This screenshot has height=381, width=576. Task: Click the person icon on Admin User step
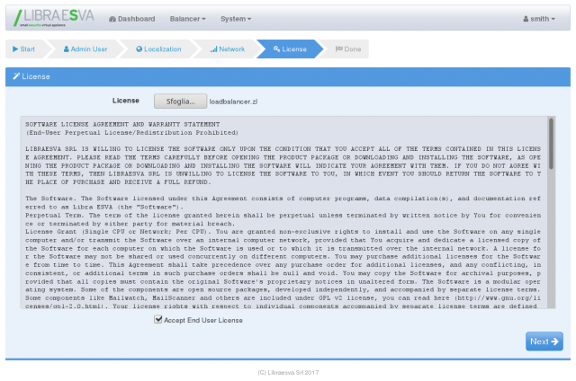tap(66, 49)
